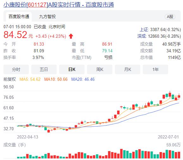The width and height of the screenshot is (183, 160).
Task: Click the 深成 index label
Action: (142, 36)
